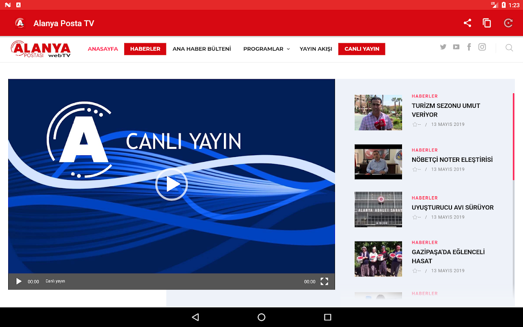Tap the copy icon in the app bar
Screen dimensions: 523x327
[487, 23]
